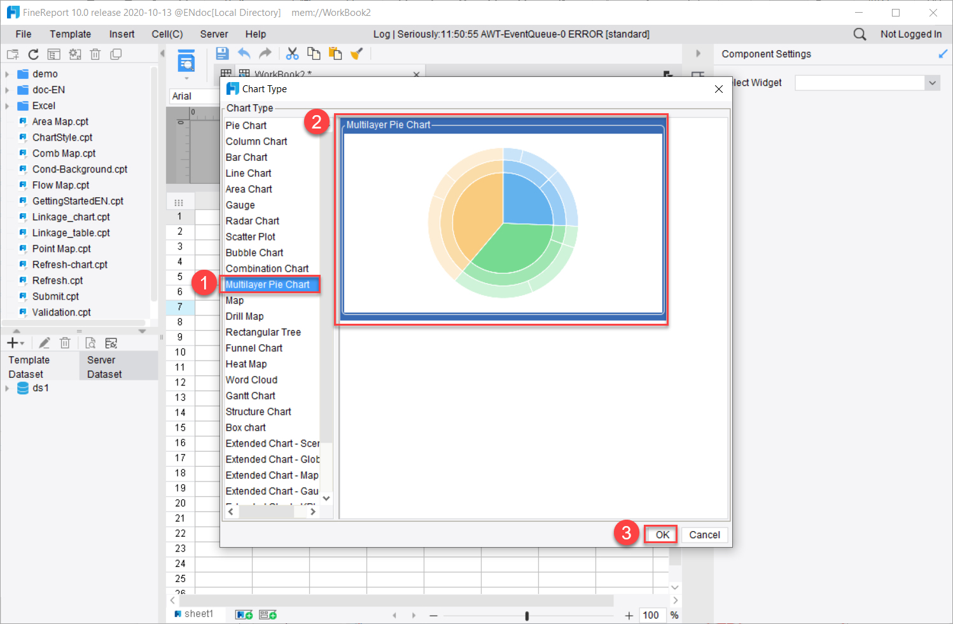953x624 pixels.
Task: Click the delete dataset trash icon
Action: click(x=65, y=343)
